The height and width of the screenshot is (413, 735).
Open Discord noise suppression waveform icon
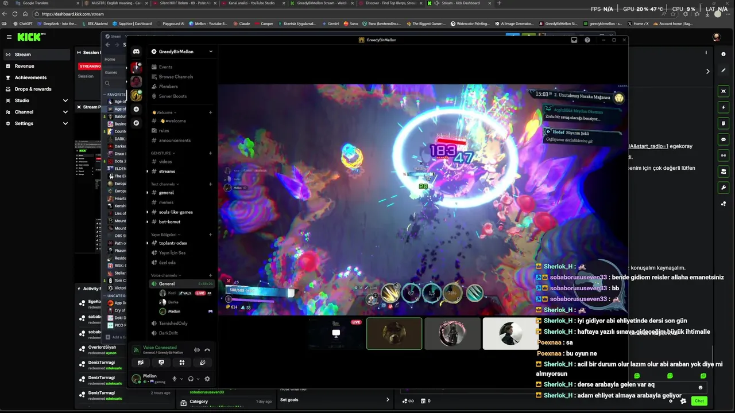196,350
